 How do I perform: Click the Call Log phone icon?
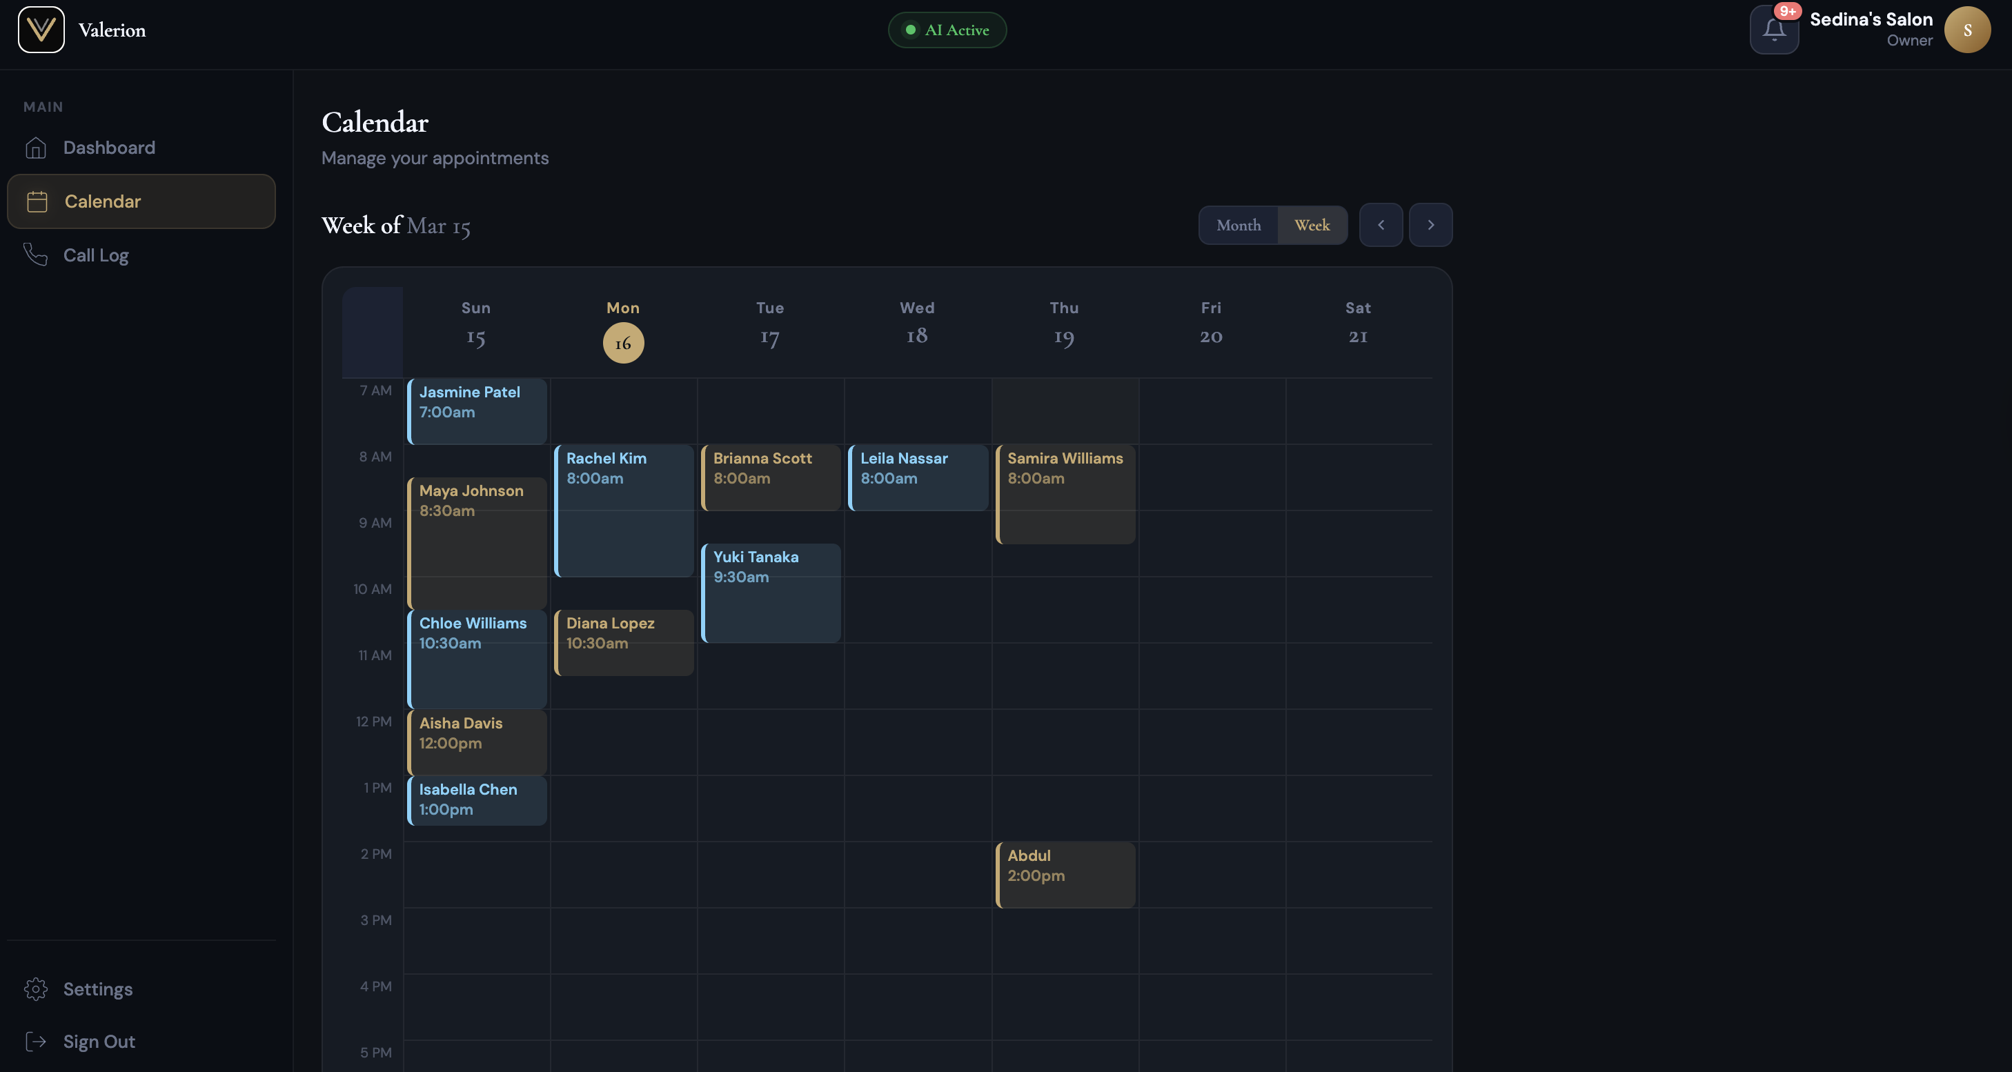36,255
